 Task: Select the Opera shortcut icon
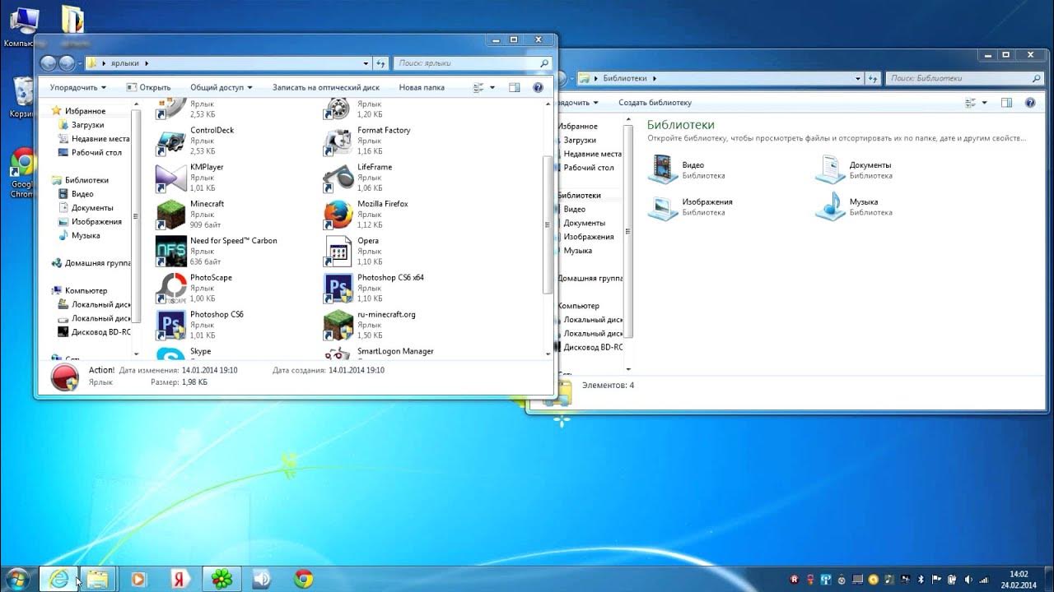pos(338,252)
